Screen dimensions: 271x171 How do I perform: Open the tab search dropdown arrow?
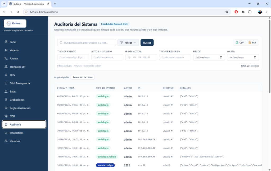pos(4,4)
